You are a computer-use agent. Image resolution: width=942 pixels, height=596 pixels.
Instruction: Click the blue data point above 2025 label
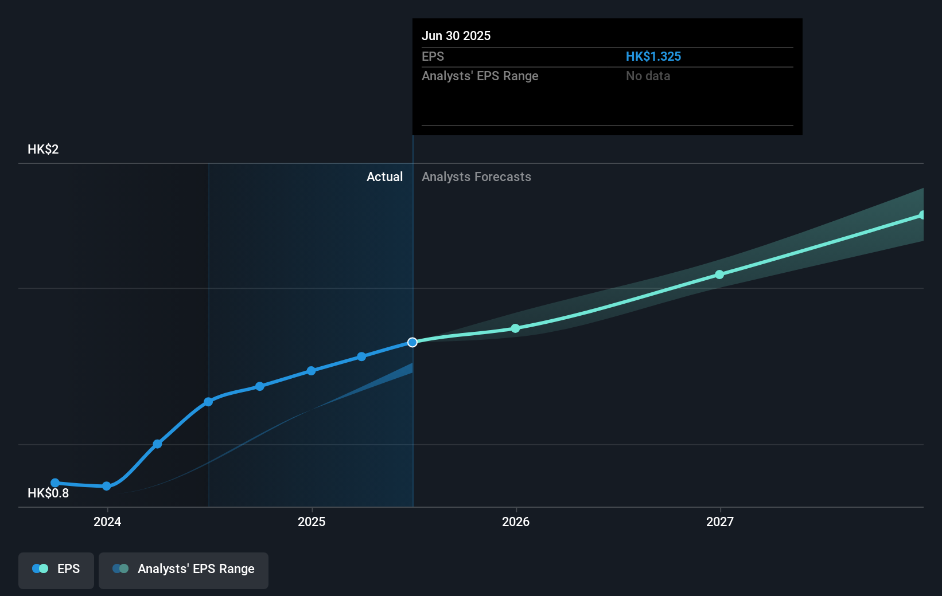(x=311, y=371)
